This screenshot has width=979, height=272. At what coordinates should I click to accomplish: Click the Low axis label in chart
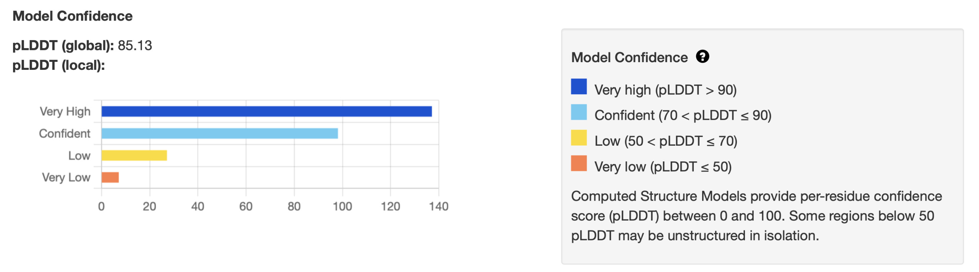pyautogui.click(x=79, y=156)
